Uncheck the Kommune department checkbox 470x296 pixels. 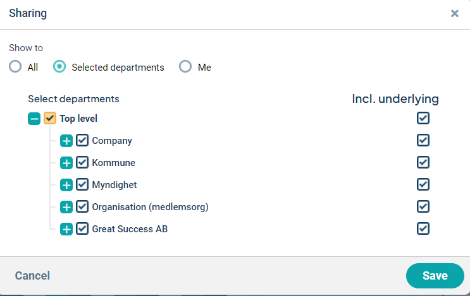pyautogui.click(x=82, y=162)
